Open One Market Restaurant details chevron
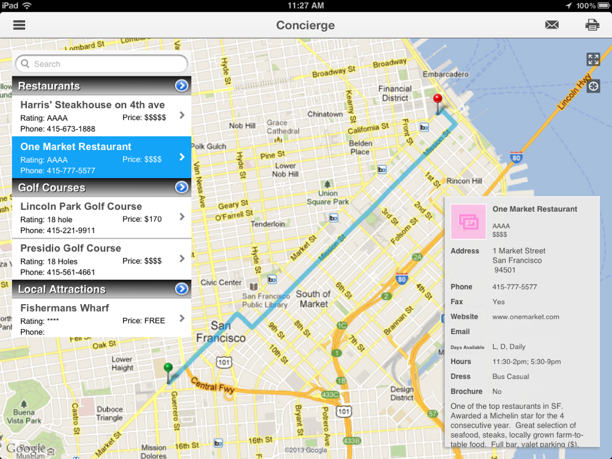 point(182,157)
